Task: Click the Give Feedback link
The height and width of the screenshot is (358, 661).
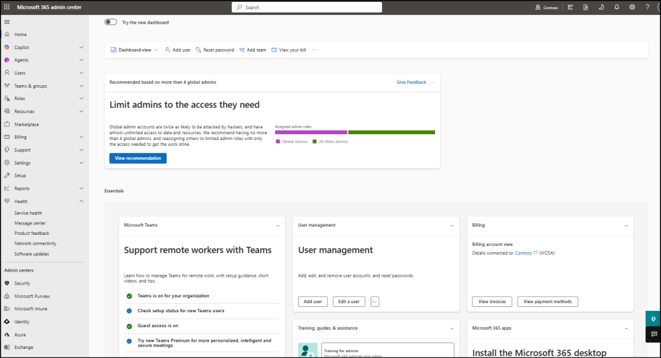Action: (411, 82)
